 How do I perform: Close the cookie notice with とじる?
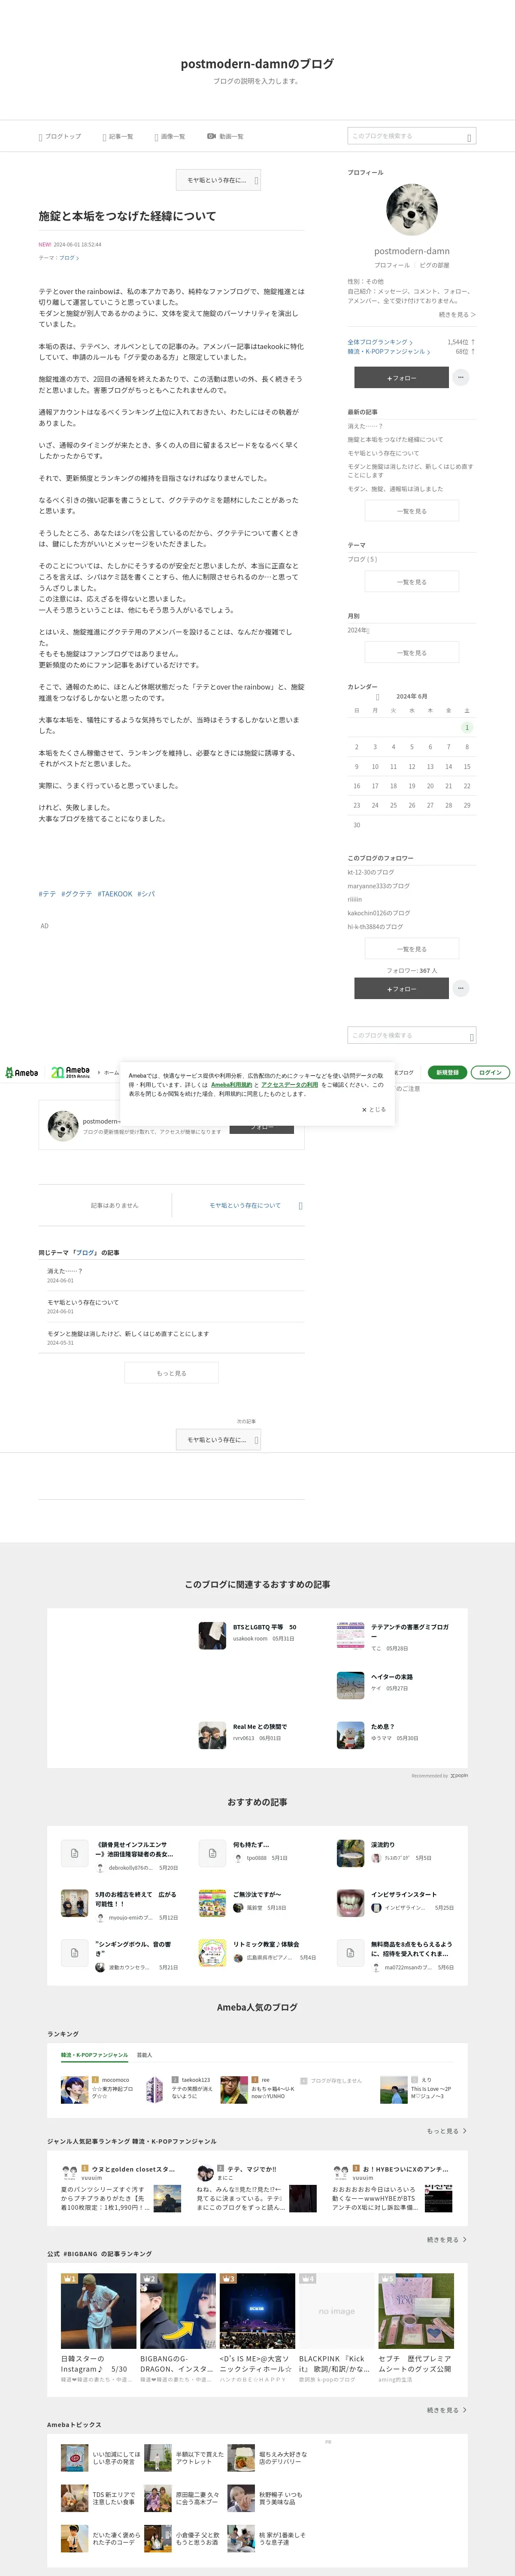(x=374, y=1109)
